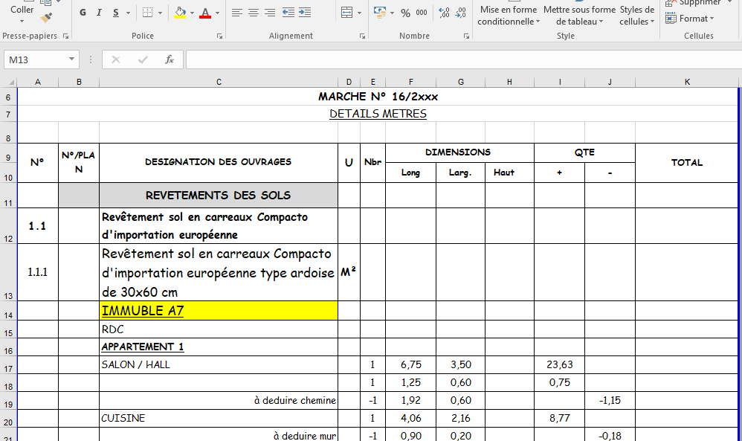The width and height of the screenshot is (742, 441).
Task: Click the insert function fx icon
Action: pyautogui.click(x=170, y=59)
